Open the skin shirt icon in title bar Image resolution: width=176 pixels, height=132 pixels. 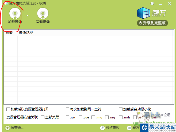point(152,3)
